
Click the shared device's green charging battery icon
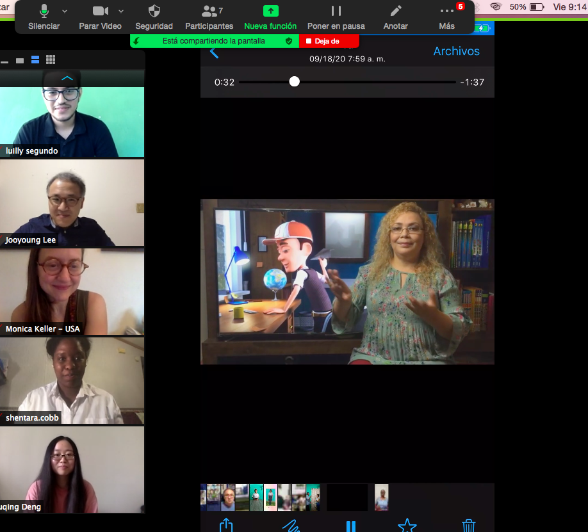coord(482,28)
